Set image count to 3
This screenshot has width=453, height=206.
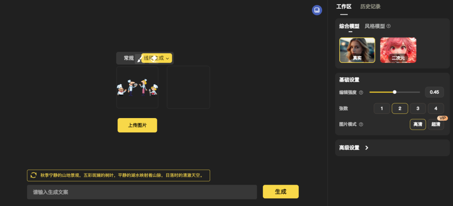tap(418, 108)
